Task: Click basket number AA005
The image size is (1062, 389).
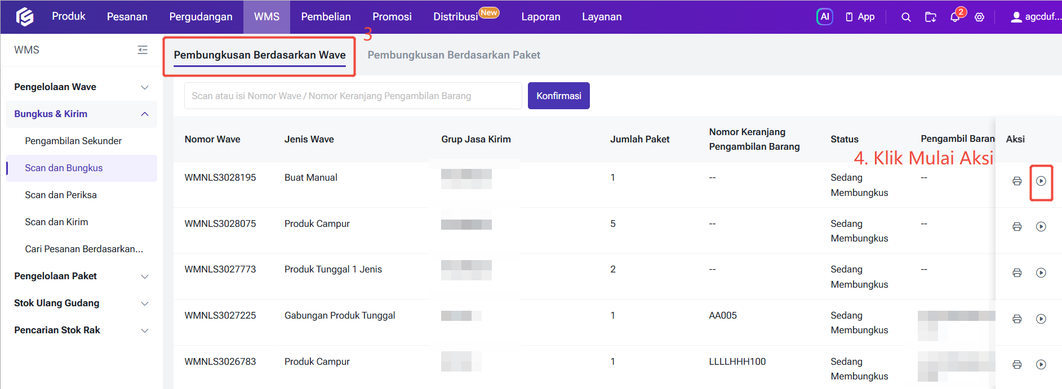Action: (723, 316)
